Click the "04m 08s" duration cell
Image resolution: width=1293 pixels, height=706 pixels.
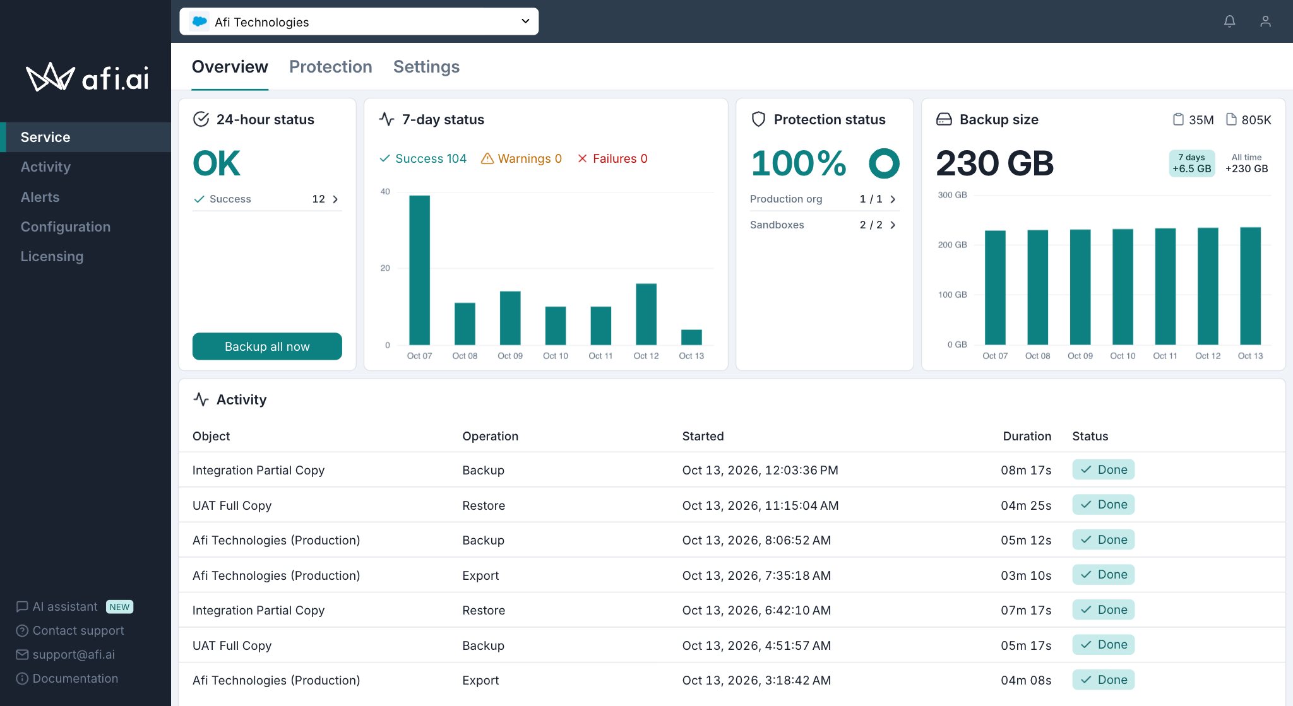1026,680
